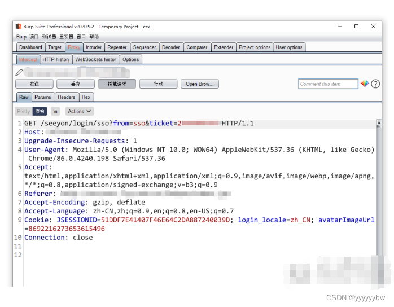This screenshot has width=394, height=307.
Task: Select the Proxy tab
Action: [74, 47]
